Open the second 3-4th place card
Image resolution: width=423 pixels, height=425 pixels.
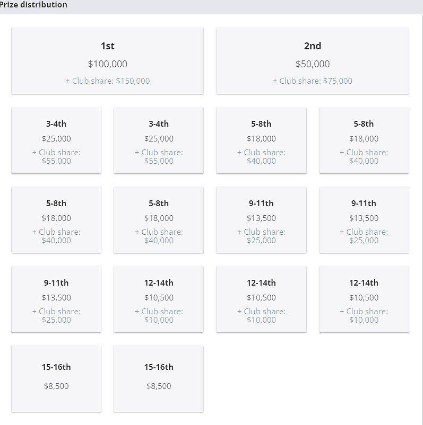pos(158,139)
